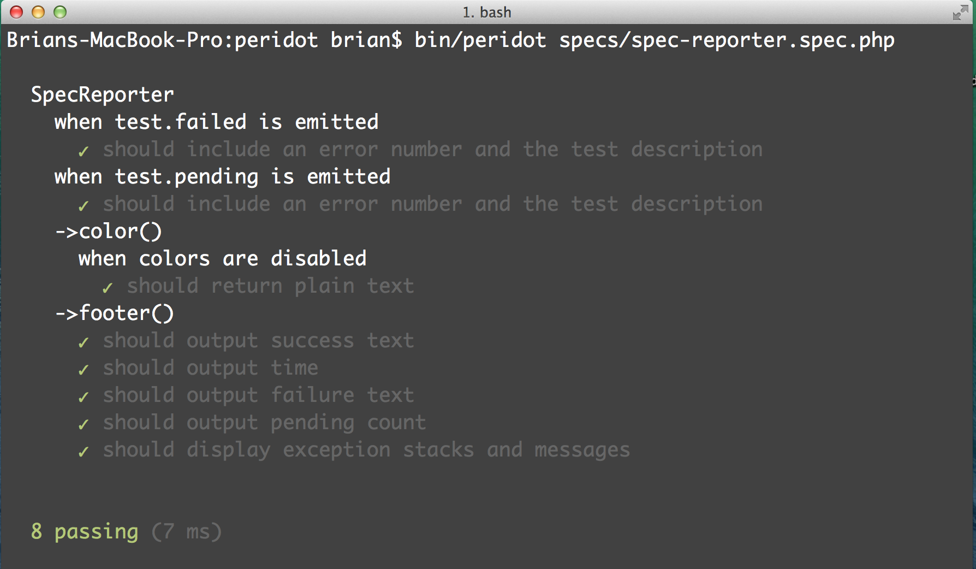
Task: Click 'when test.failed is emitted' line
Action: (x=216, y=122)
